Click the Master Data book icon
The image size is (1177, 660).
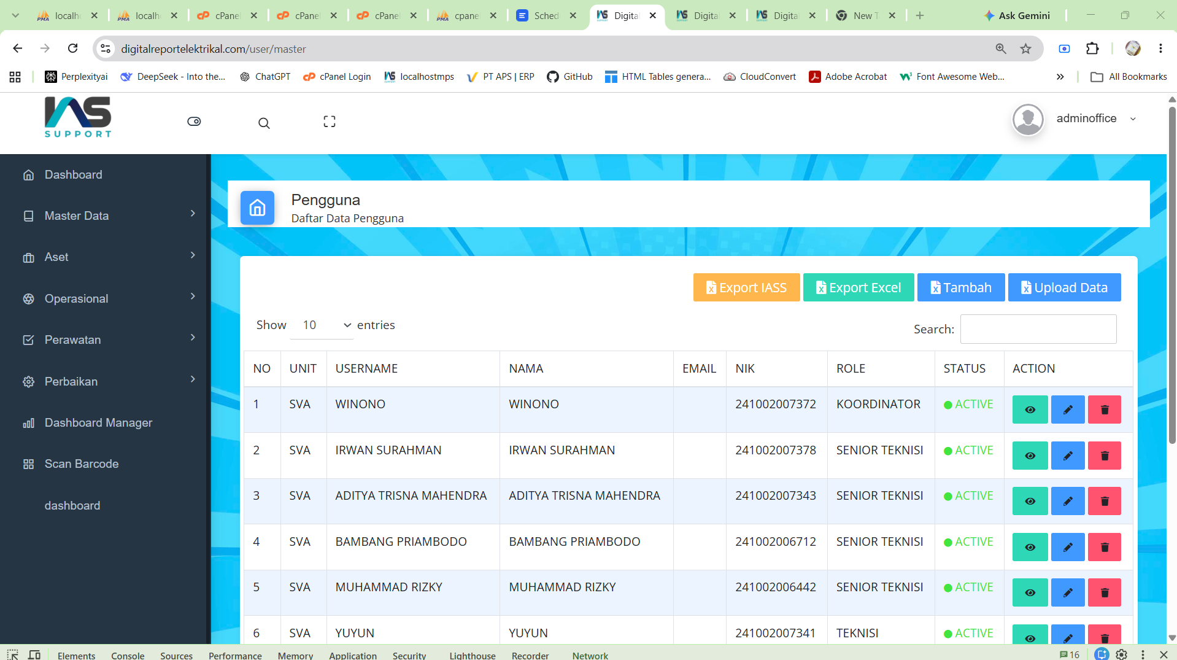pyautogui.click(x=28, y=216)
